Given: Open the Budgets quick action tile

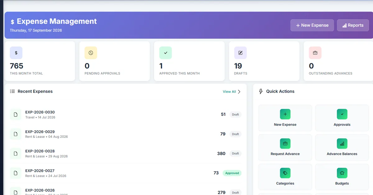Looking at the screenshot, I should click(x=342, y=177).
